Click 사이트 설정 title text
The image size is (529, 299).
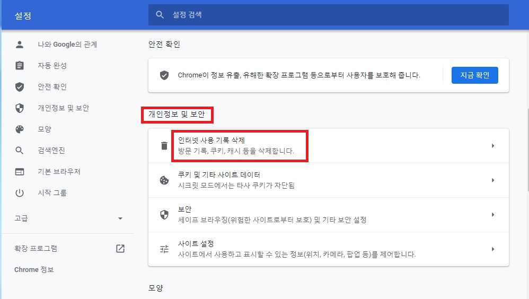pyautogui.click(x=196, y=244)
